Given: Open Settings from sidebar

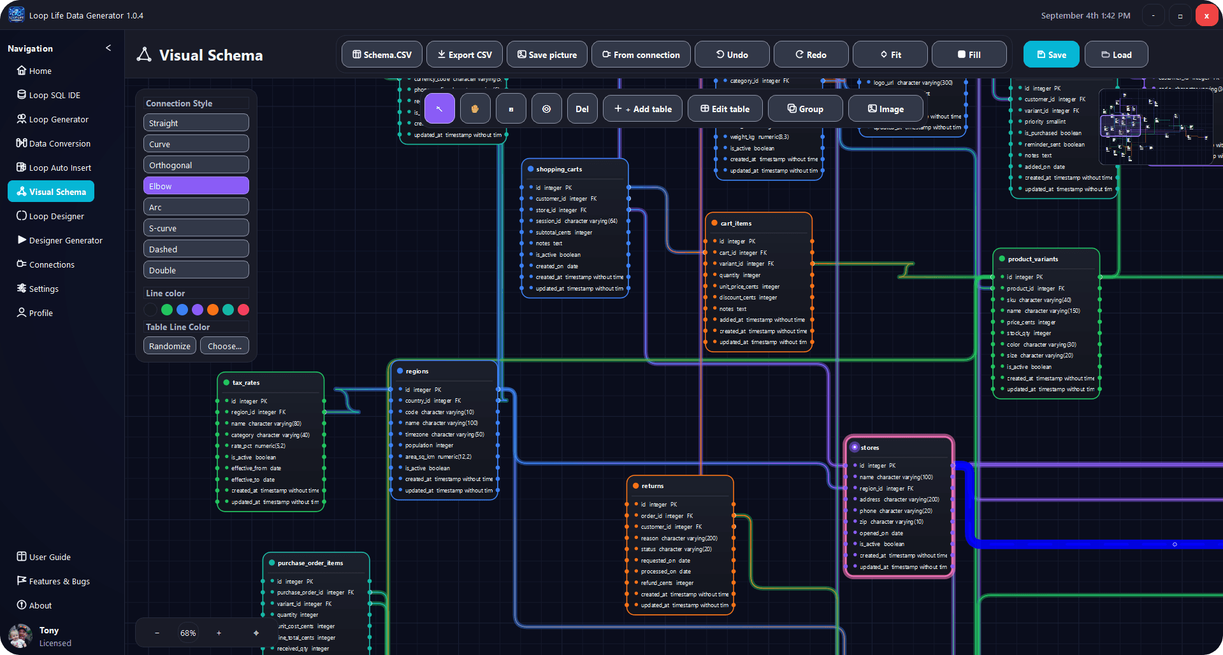Looking at the screenshot, I should pos(38,289).
